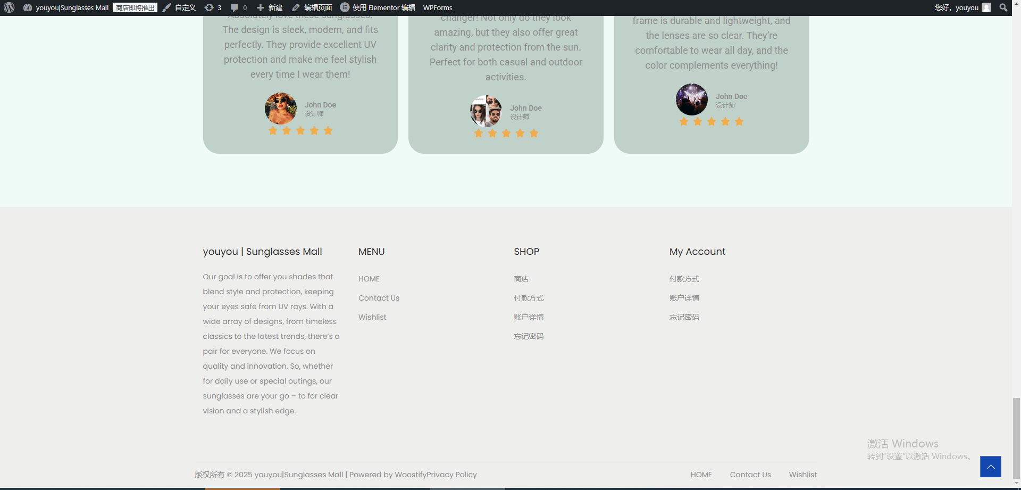Click the Elementor edit icon

345,7
